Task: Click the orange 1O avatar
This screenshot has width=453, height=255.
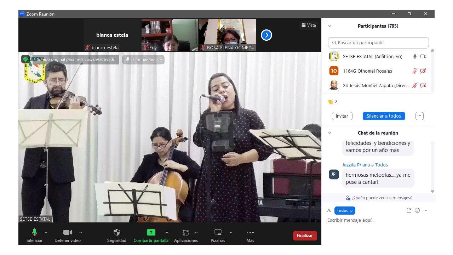Action: [334, 71]
